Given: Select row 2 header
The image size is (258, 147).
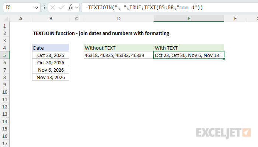Looking at the screenshot, I should [x=4, y=33].
